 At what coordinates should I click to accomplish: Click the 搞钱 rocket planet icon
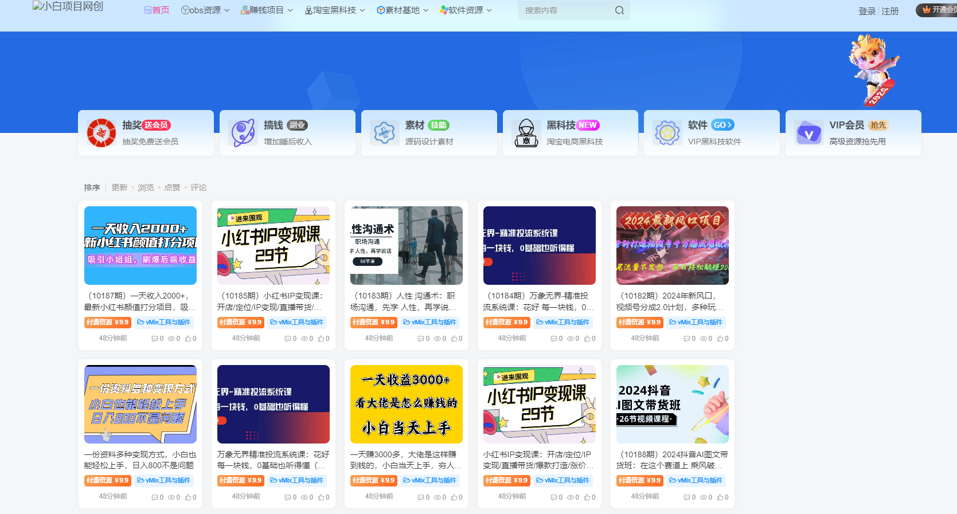pyautogui.click(x=243, y=133)
